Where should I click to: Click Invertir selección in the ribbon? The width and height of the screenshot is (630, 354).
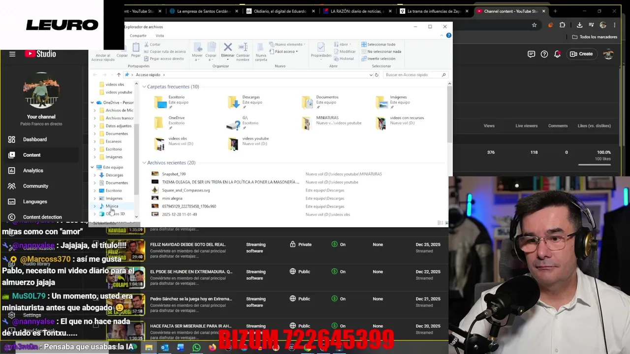(378, 59)
